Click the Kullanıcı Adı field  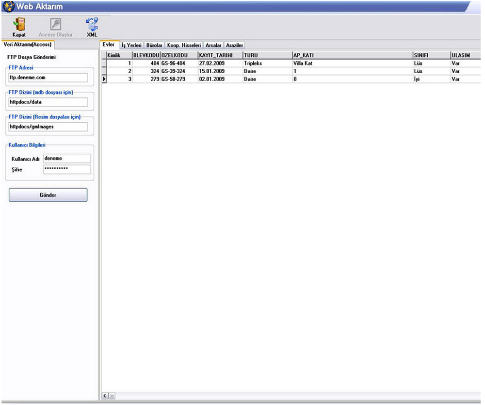point(67,159)
